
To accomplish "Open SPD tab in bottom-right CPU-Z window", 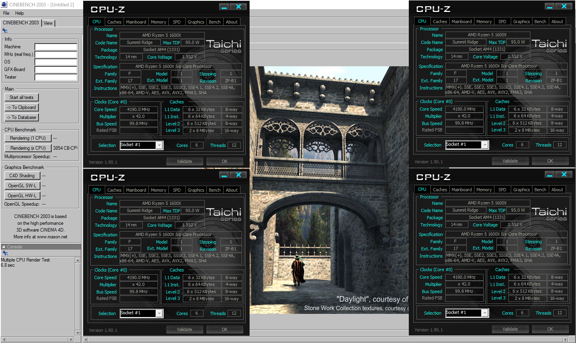I will [x=502, y=190].
